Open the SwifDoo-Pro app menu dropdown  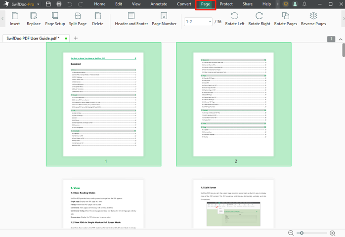[38, 4]
